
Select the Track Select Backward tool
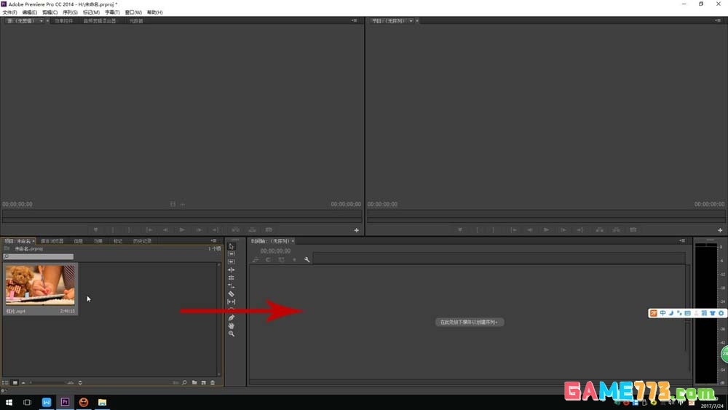(232, 262)
